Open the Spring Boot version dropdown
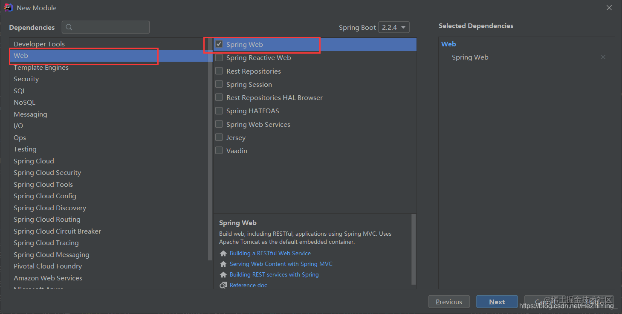 [403, 27]
